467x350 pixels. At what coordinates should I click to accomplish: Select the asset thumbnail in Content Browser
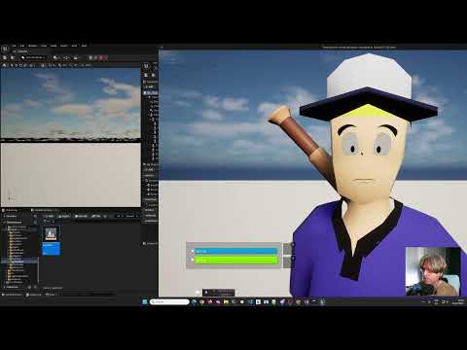[x=52, y=240]
